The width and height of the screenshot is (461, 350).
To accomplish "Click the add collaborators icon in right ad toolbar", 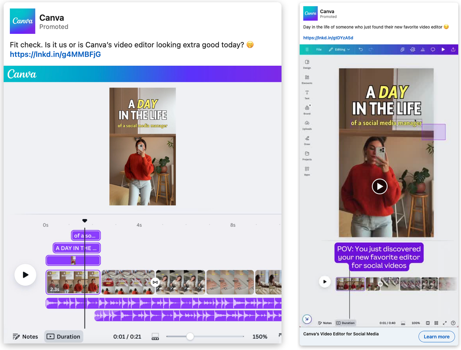I will [x=413, y=49].
